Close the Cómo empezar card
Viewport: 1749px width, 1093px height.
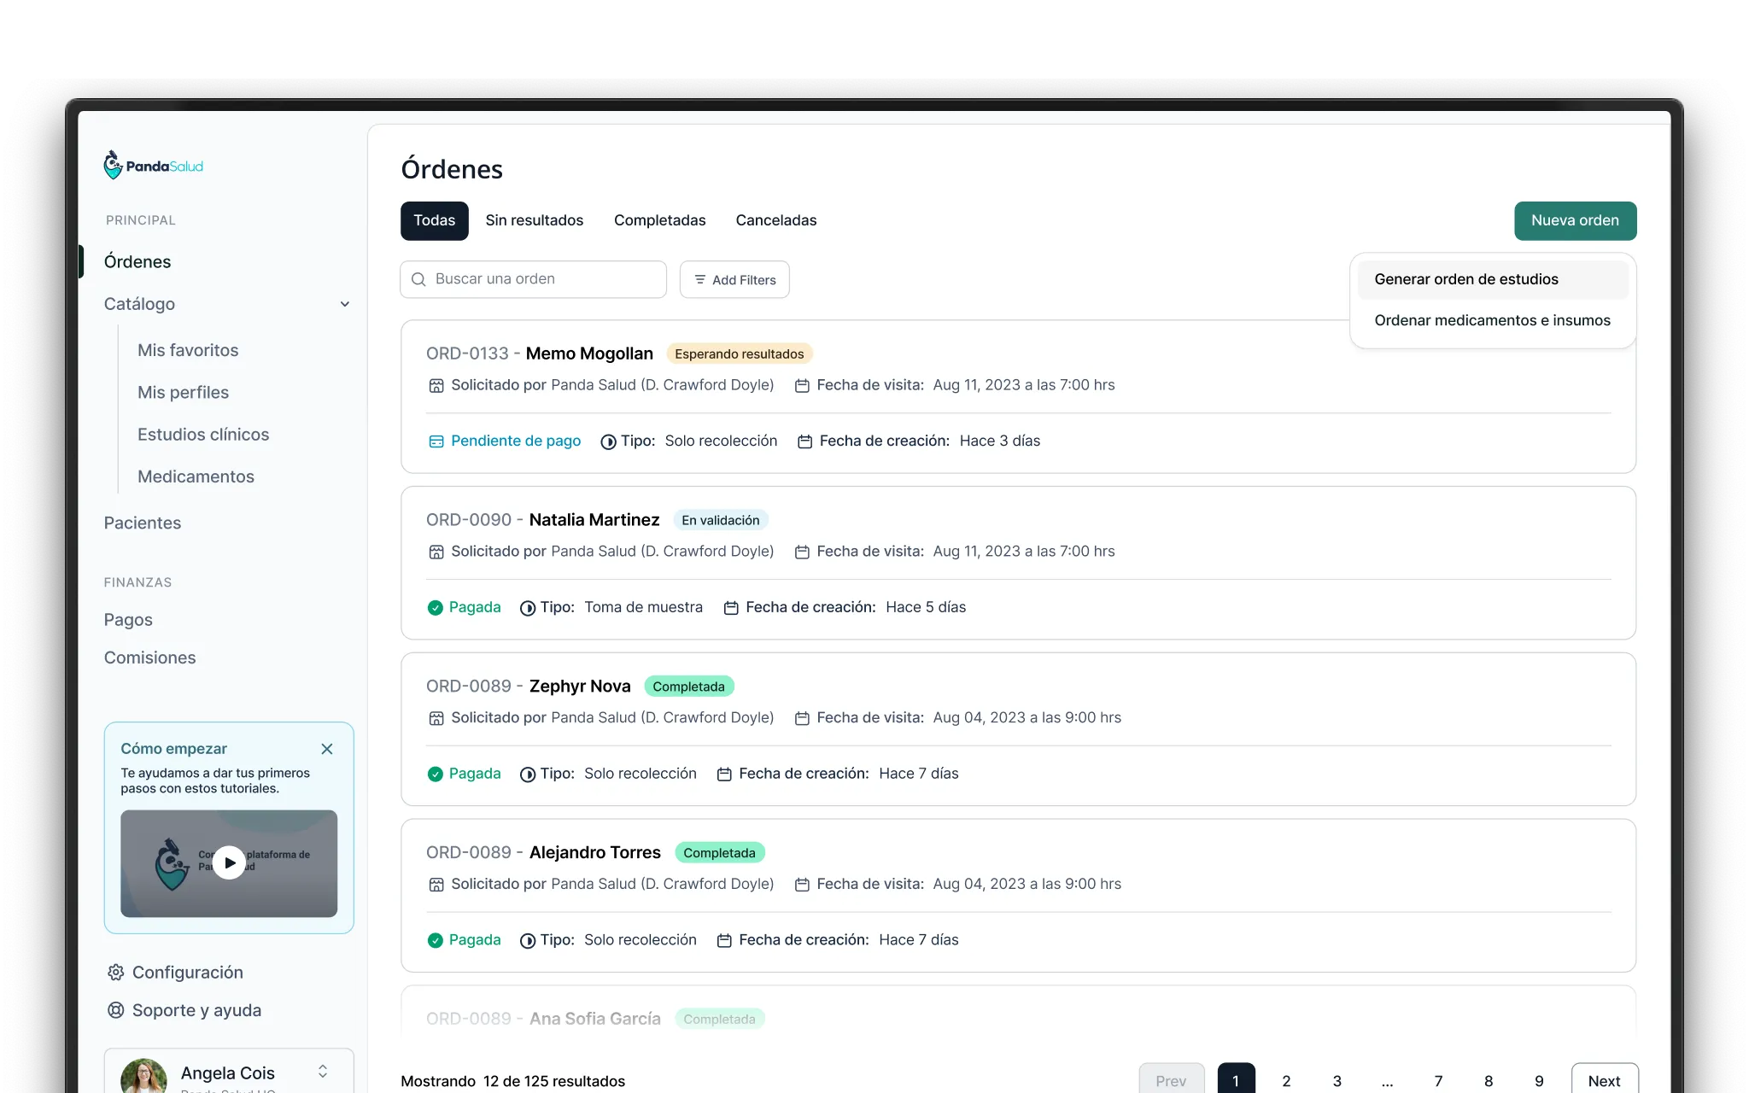tap(327, 749)
